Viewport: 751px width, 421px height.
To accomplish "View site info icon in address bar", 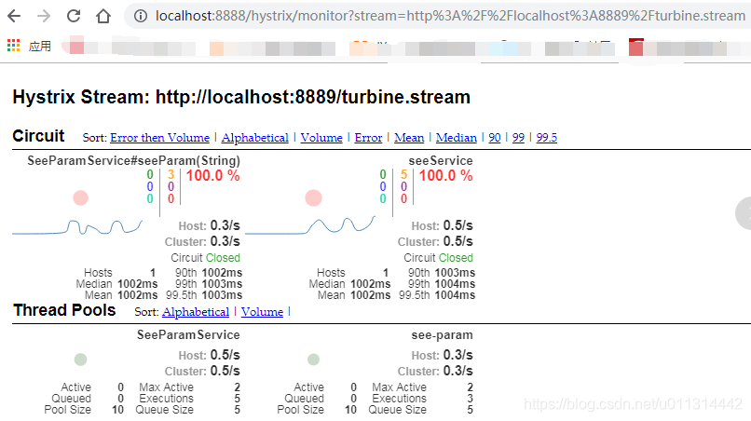I will pyautogui.click(x=141, y=16).
